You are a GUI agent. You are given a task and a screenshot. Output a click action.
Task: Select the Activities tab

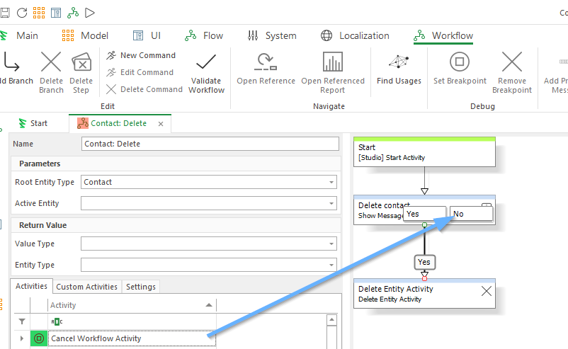pyautogui.click(x=31, y=286)
